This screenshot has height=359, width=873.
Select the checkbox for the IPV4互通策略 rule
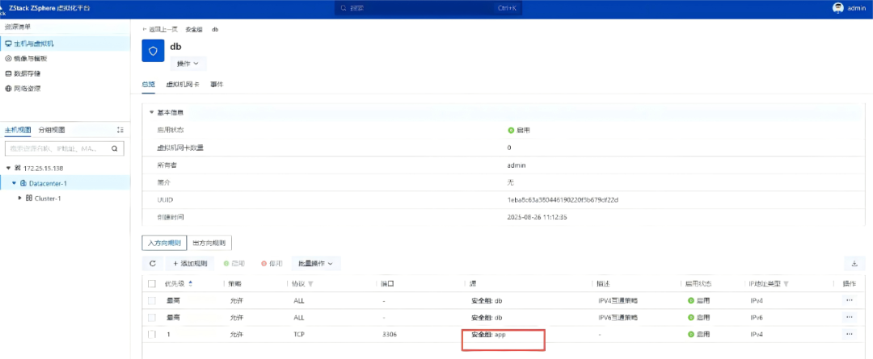[x=152, y=301]
